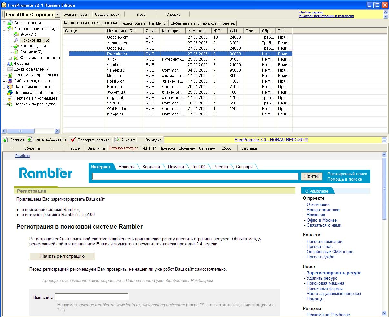Click the Все(731) icon
The height and width of the screenshot is (317, 389).
[x=16, y=35]
